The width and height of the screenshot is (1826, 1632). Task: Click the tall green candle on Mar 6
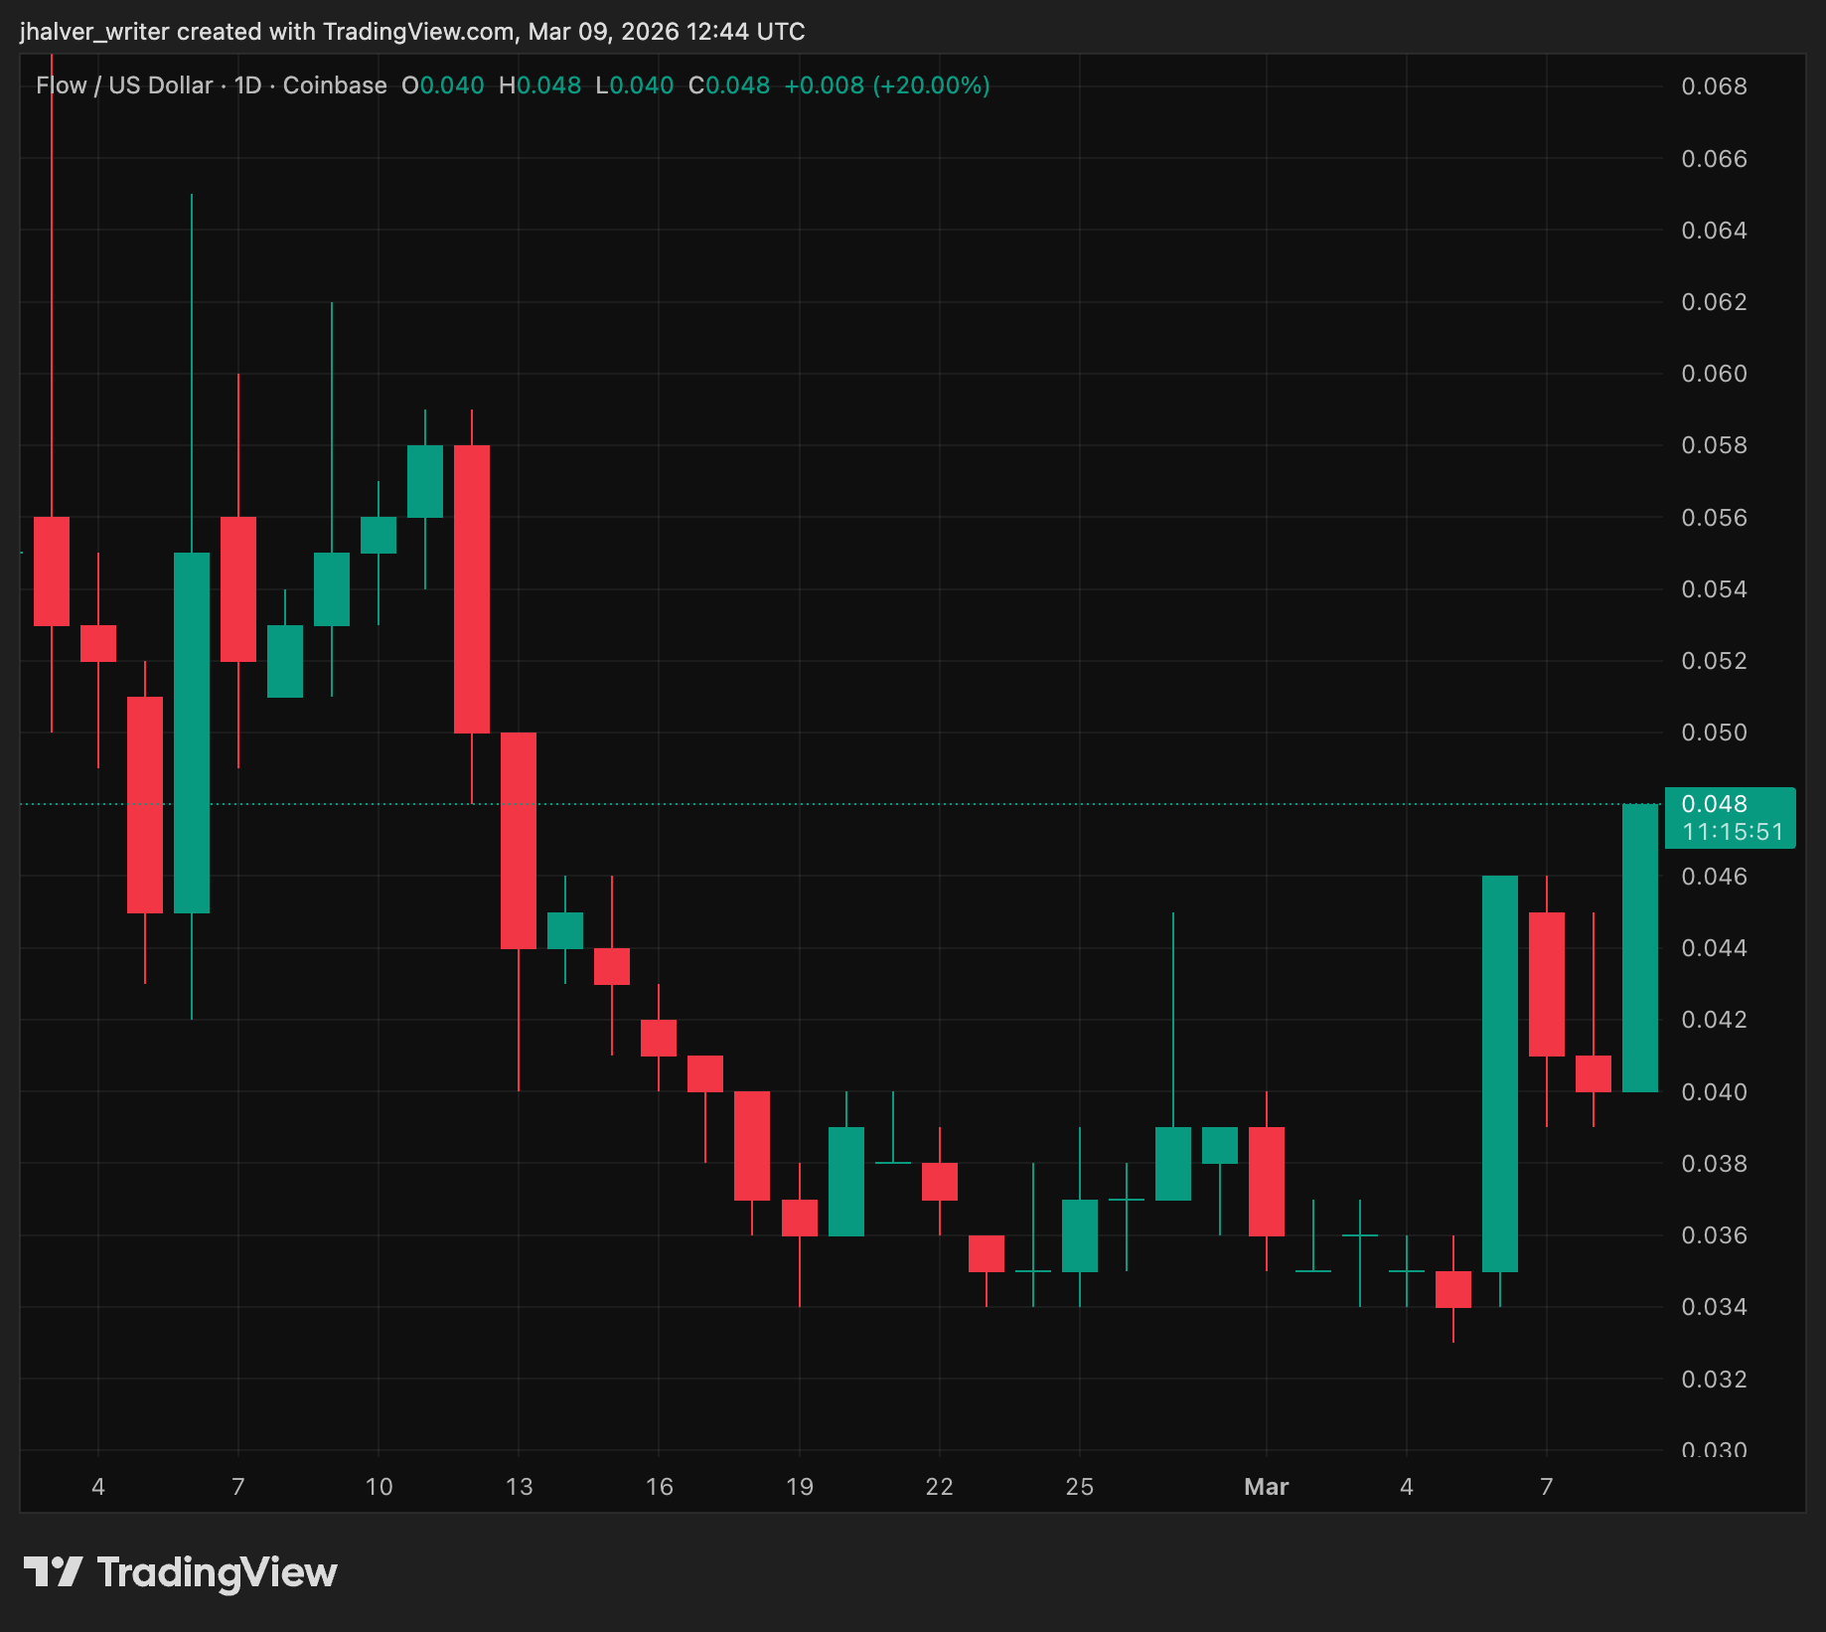tap(1500, 1073)
